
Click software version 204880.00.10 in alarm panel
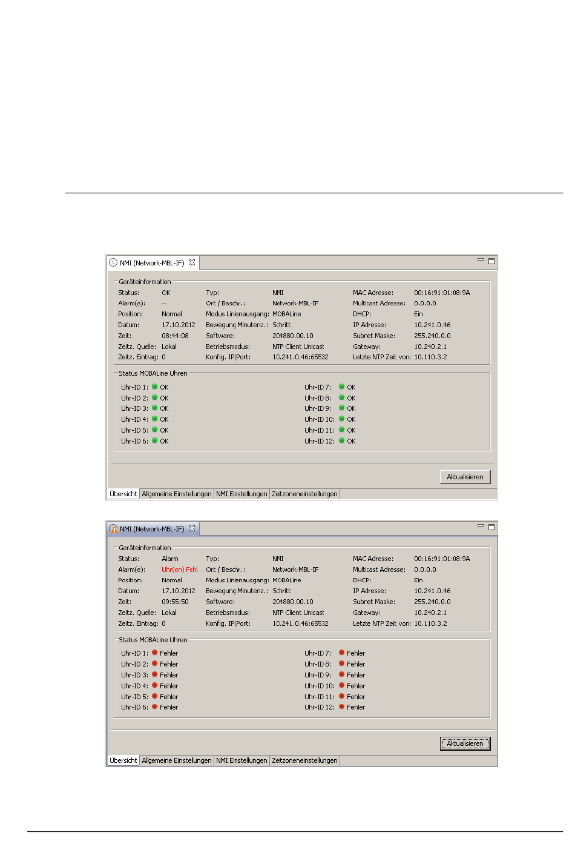click(x=293, y=602)
